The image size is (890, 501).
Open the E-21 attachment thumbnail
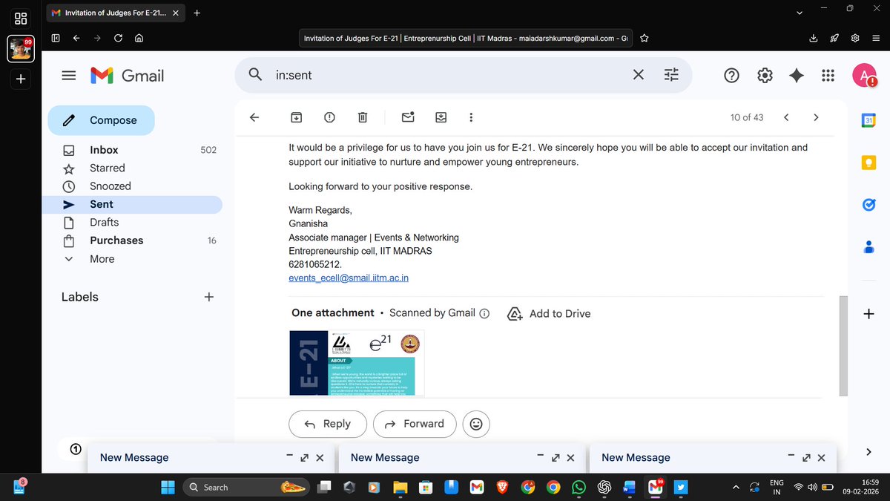click(x=357, y=362)
